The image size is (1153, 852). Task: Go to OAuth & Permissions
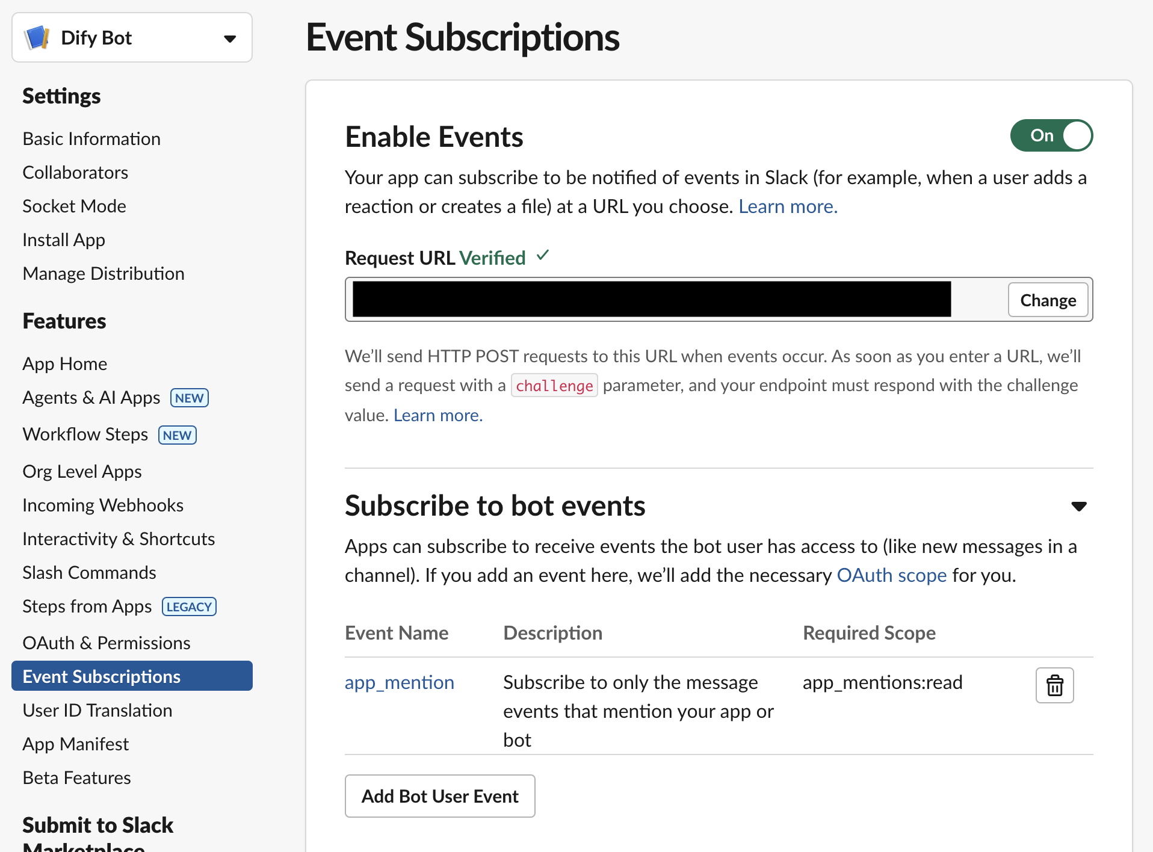pyautogui.click(x=107, y=643)
